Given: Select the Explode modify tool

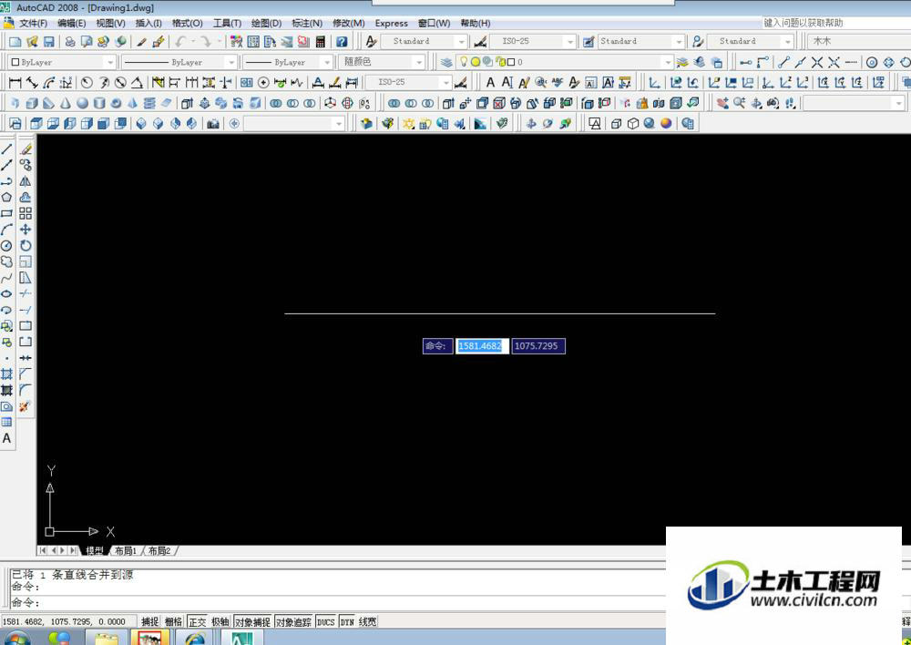Looking at the screenshot, I should point(25,406).
